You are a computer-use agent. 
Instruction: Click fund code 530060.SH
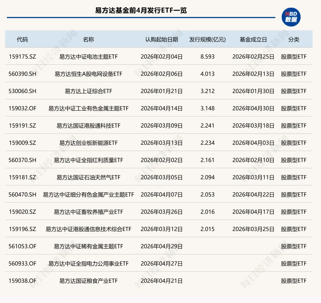[22, 91]
